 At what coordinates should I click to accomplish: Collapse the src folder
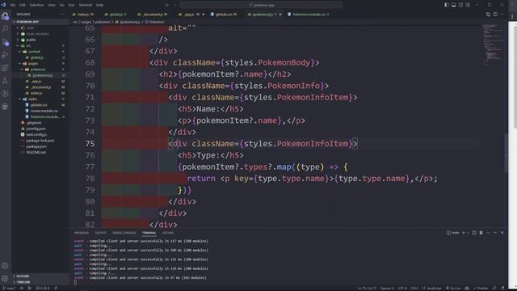[40, 45]
